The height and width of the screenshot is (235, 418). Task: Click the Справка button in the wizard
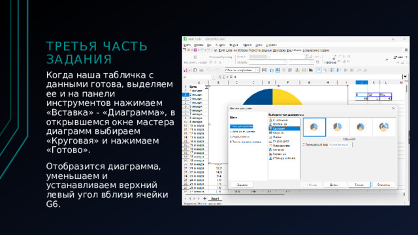point(242,185)
